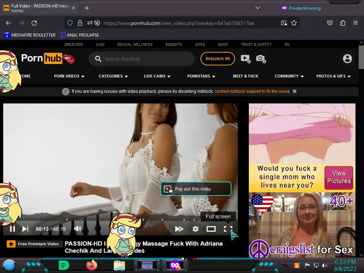Open File Explorer from taskbar
364x273 pixels.
click(x=119, y=265)
